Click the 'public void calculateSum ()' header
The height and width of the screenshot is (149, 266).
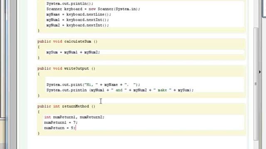[67, 41]
